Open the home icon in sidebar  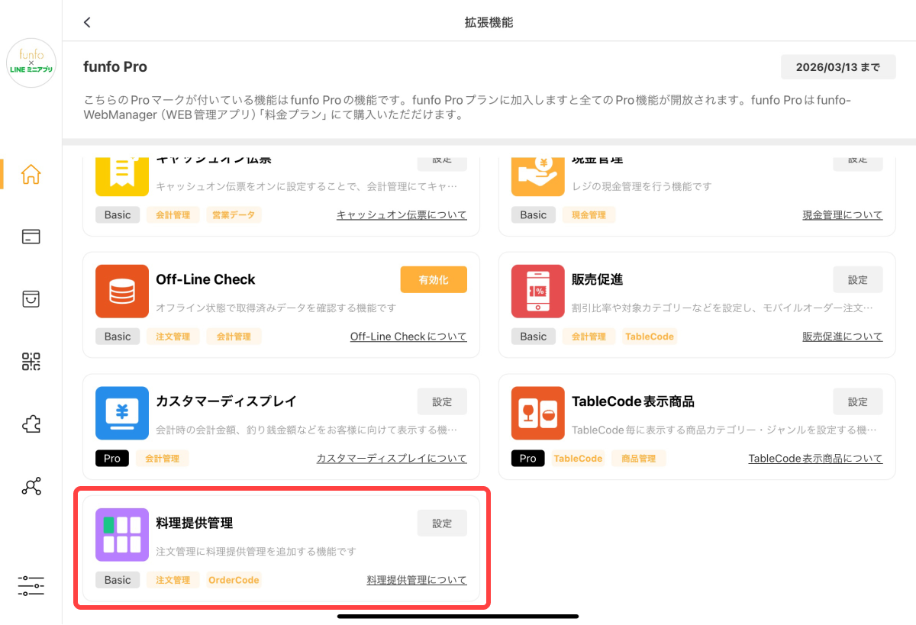(31, 174)
